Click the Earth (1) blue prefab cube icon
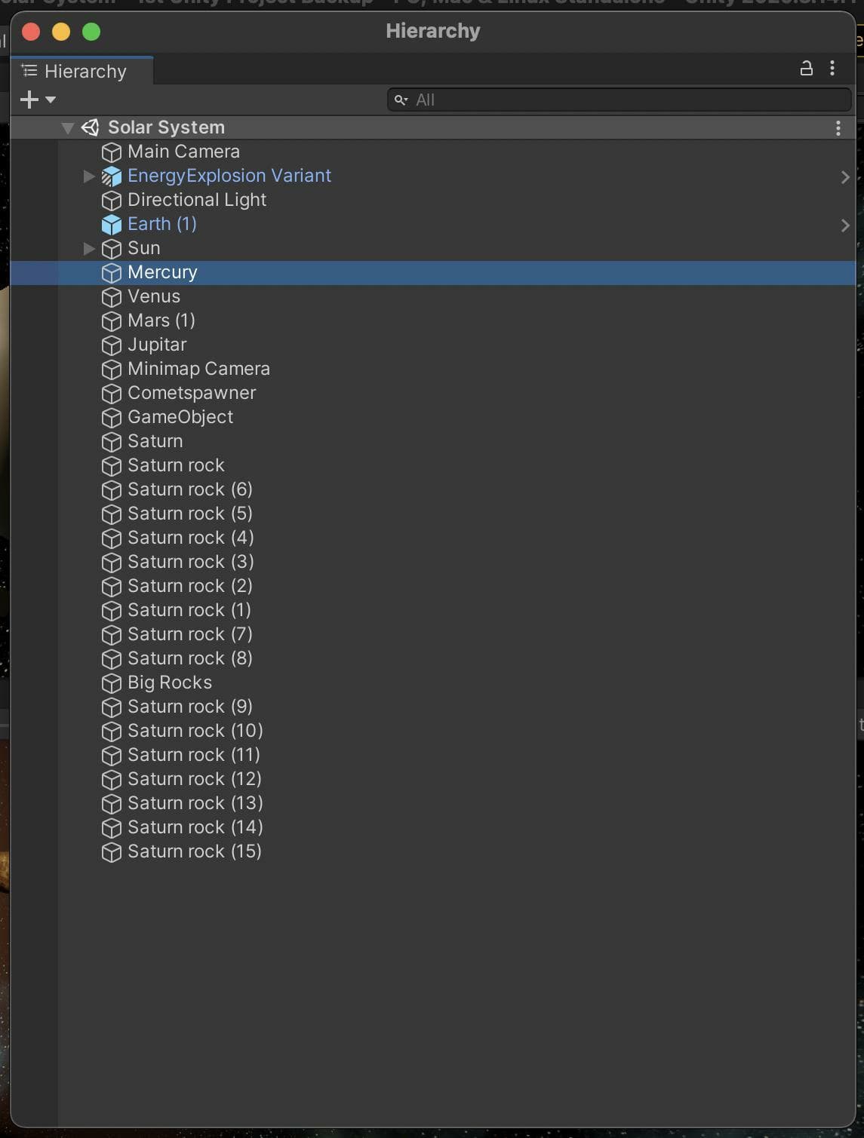This screenshot has width=864, height=1138. click(x=112, y=225)
